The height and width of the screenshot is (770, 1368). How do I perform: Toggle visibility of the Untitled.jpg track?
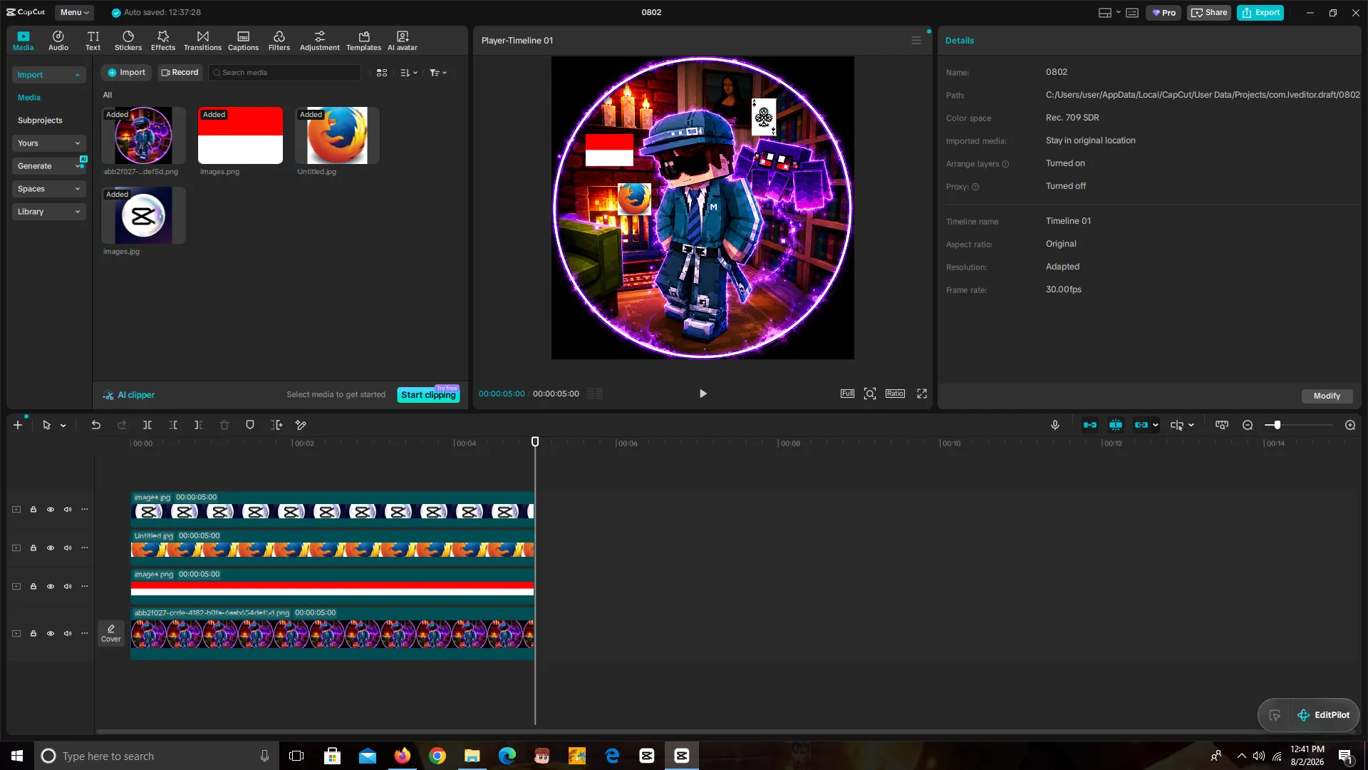click(x=51, y=548)
